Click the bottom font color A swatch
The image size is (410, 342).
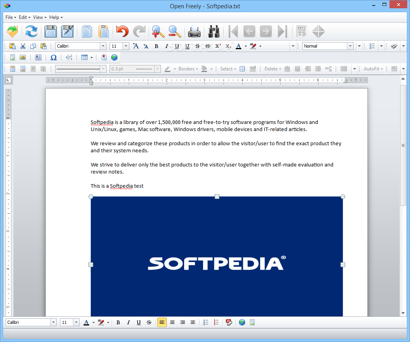tap(86, 322)
